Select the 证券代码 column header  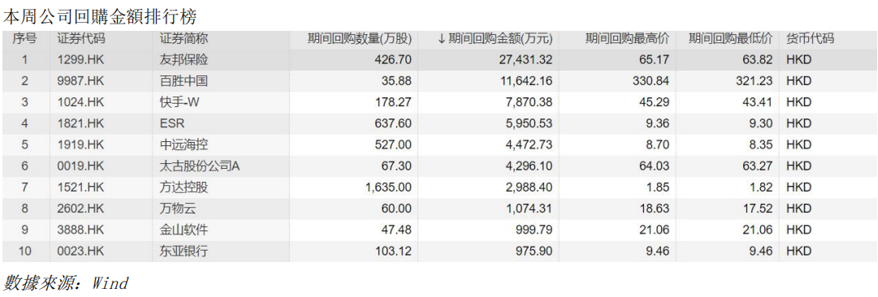(81, 39)
